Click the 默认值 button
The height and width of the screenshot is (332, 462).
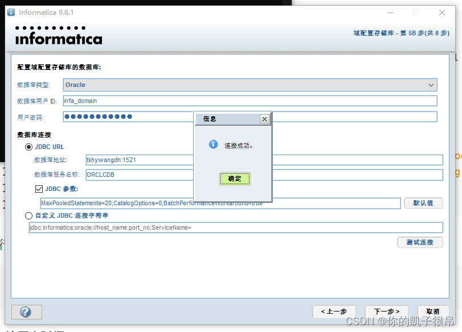423,203
